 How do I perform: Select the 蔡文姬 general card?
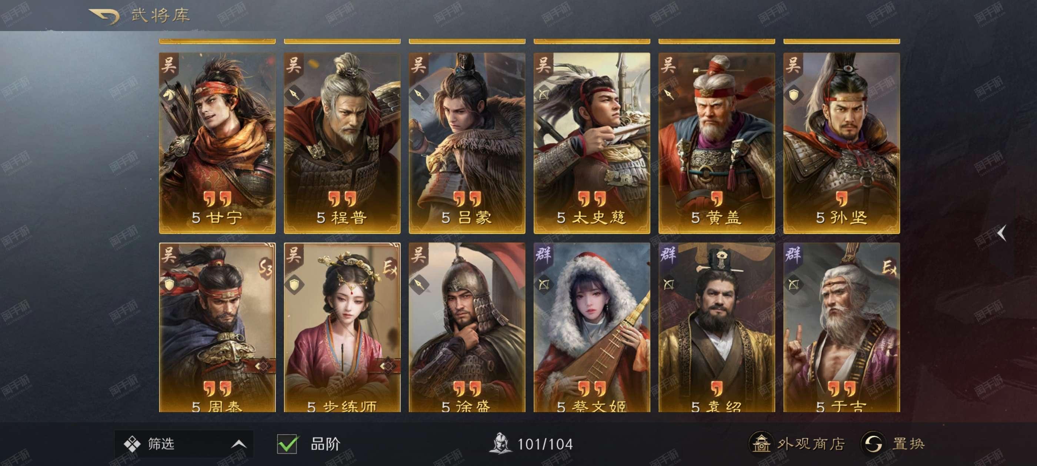coord(592,327)
